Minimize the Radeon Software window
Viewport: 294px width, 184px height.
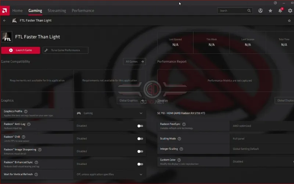tap(284, 3)
